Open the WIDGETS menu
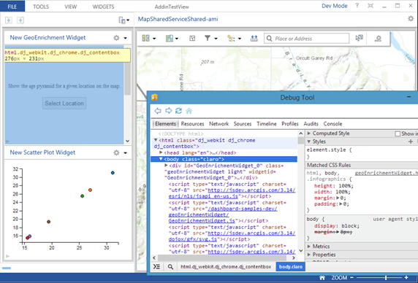The height and width of the screenshot is (283, 418). (x=103, y=7)
